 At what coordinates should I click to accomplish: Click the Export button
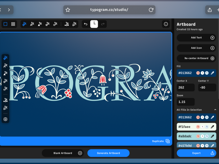(196, 153)
